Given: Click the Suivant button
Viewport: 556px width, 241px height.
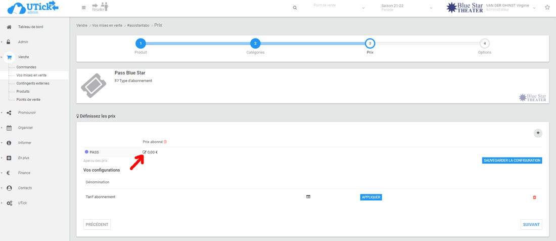Looking at the screenshot, I should click(x=531, y=224).
